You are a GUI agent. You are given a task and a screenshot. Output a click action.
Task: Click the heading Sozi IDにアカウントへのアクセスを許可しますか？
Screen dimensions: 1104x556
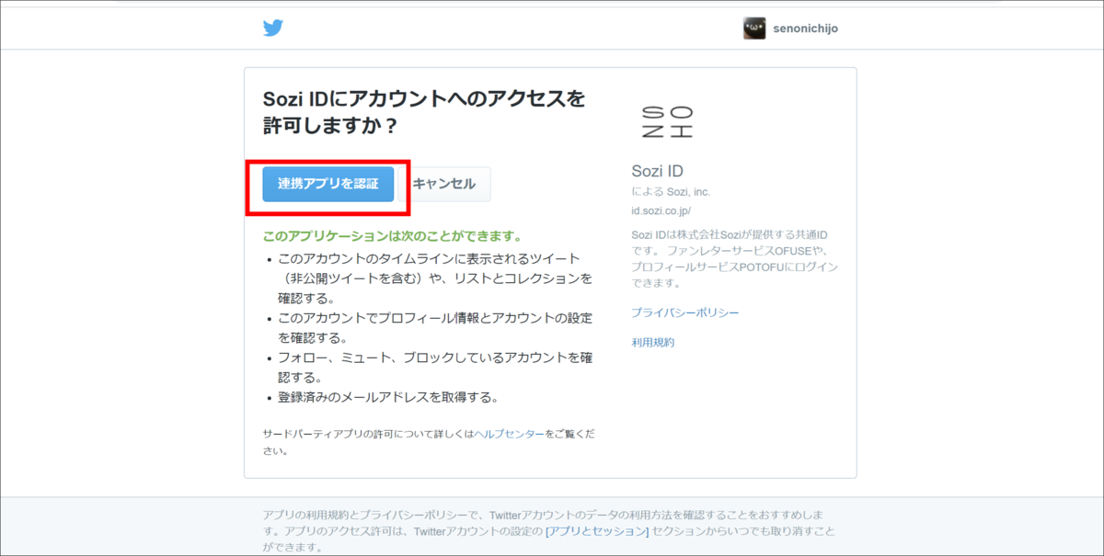click(x=424, y=111)
